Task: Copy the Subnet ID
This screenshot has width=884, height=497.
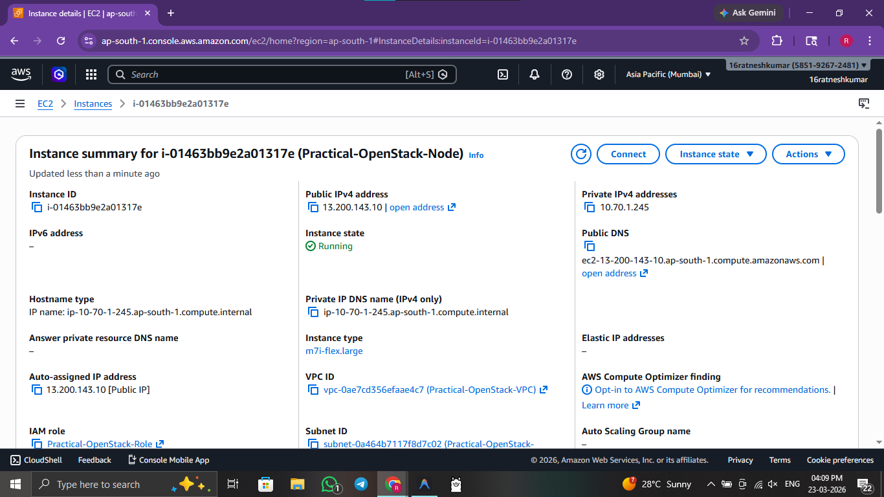Action: coord(313,444)
